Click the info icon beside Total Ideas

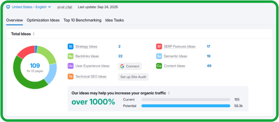[34, 34]
